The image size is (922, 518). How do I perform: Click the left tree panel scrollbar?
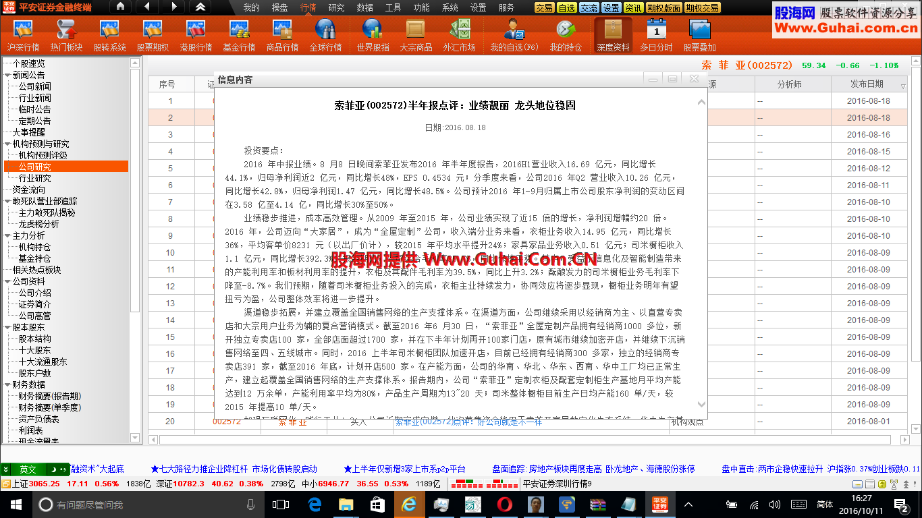pos(135,189)
